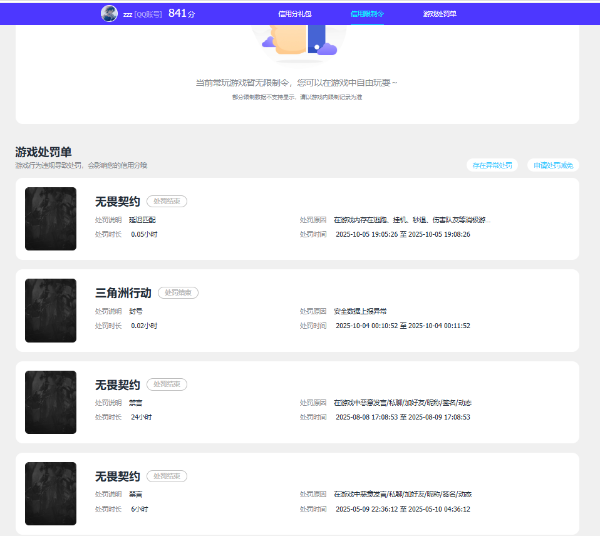Image resolution: width=600 pixels, height=536 pixels.
Task: Click the reason 安全数据上报异常
Action: [x=360, y=311]
